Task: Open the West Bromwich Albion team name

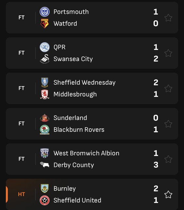Action: pos(86,153)
